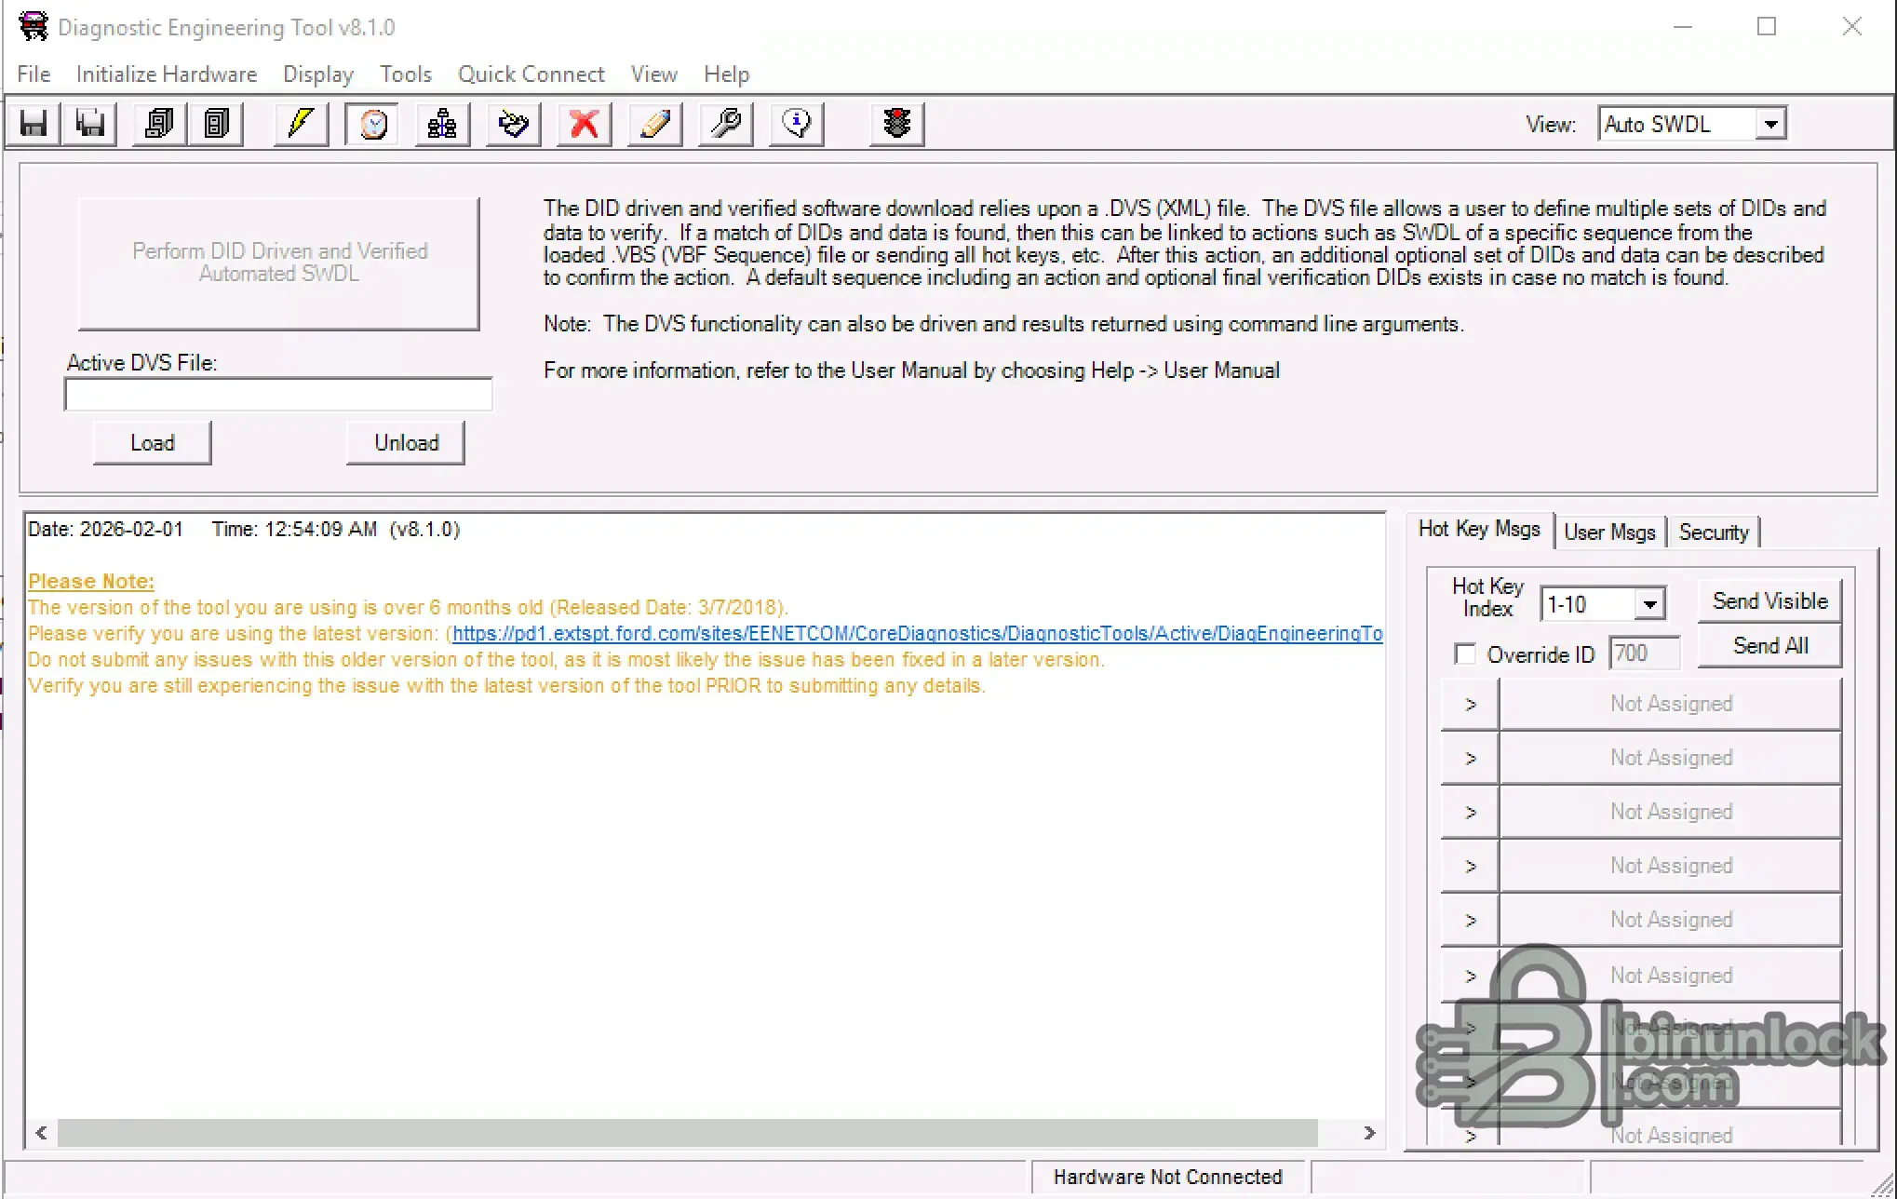The image size is (1897, 1199).
Task: Switch to the Security tab
Action: tap(1715, 531)
